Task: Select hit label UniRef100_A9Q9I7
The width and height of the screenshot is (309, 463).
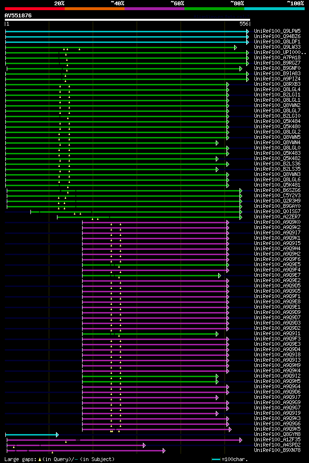Action: (277, 233)
